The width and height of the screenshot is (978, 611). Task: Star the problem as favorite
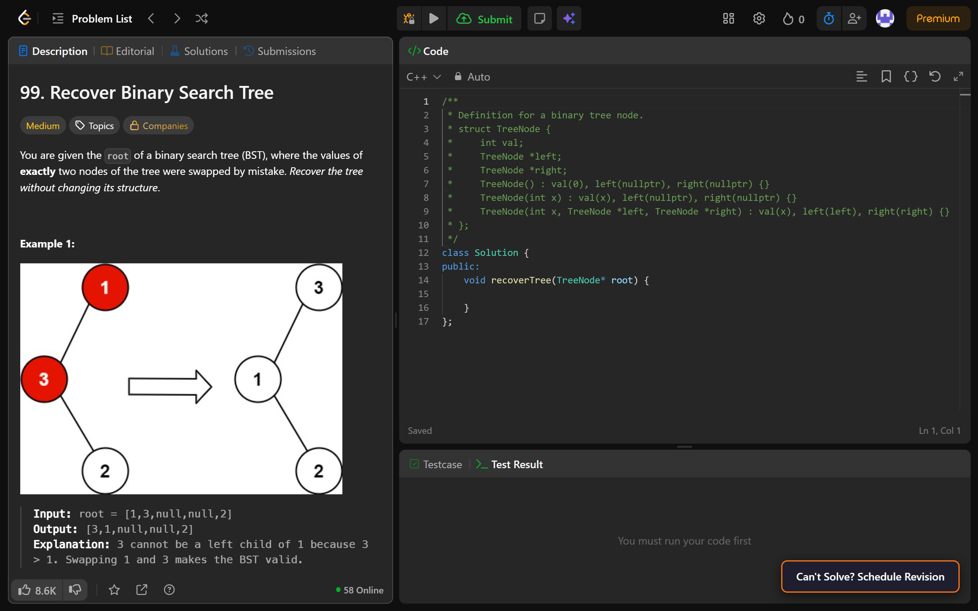114,590
